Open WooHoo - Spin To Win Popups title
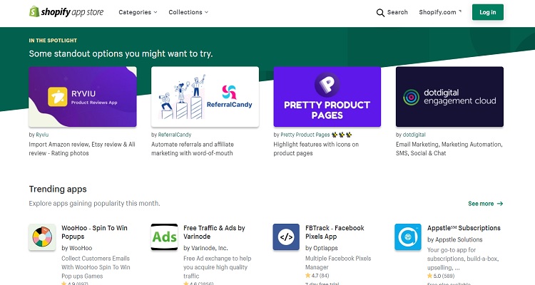Screen dimensions: 535x285 [94, 232]
